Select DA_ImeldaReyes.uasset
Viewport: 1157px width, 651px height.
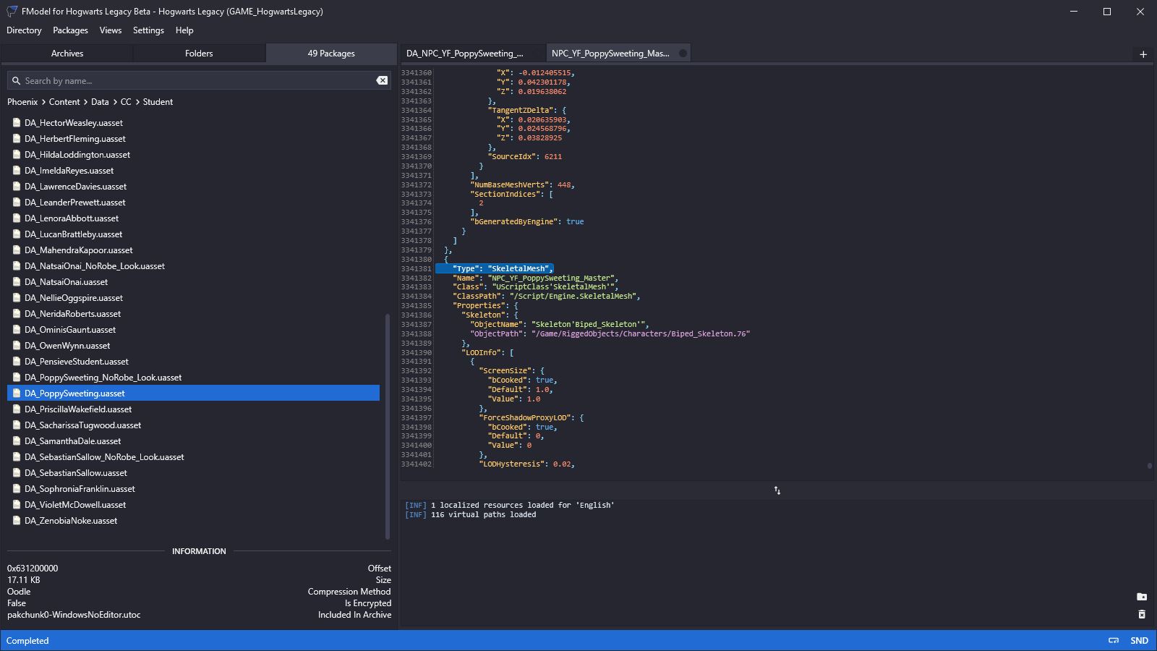pyautogui.click(x=193, y=171)
